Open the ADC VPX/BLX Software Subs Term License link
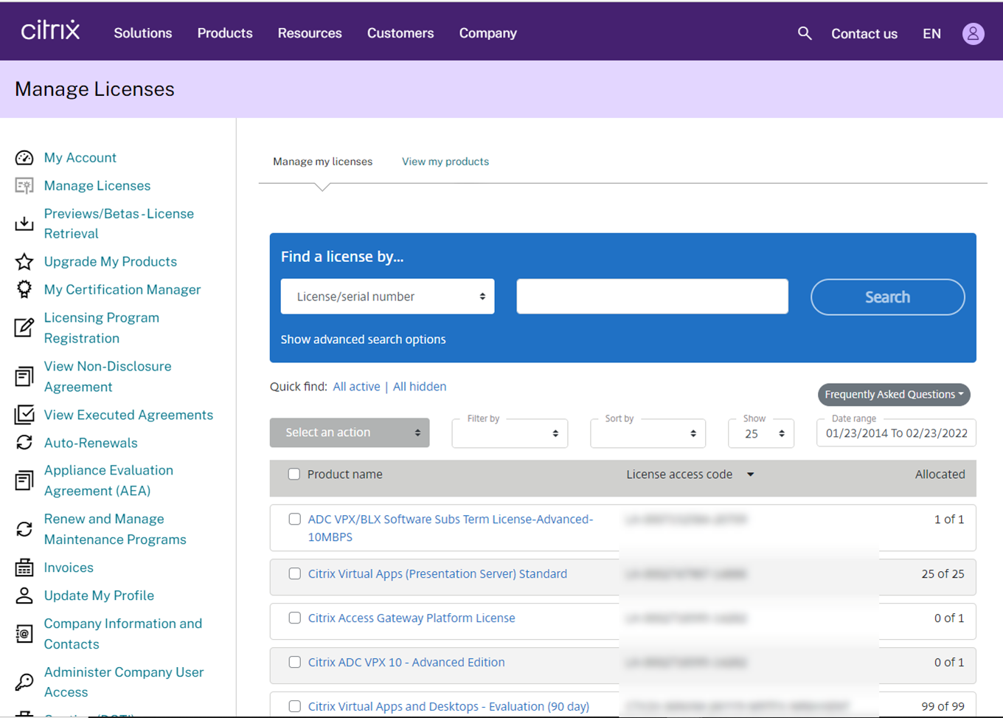The image size is (1003, 718). (451, 528)
